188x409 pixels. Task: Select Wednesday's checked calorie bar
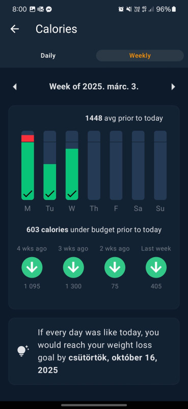click(x=72, y=165)
